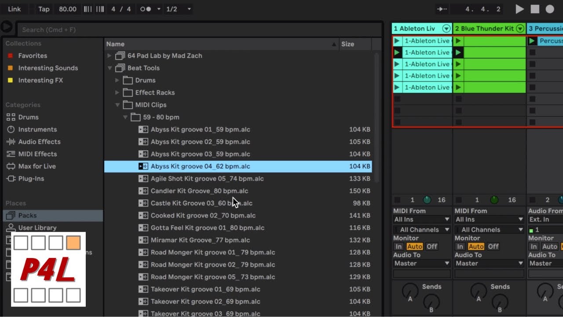Set track 1 Monitor to In

[x=398, y=247]
